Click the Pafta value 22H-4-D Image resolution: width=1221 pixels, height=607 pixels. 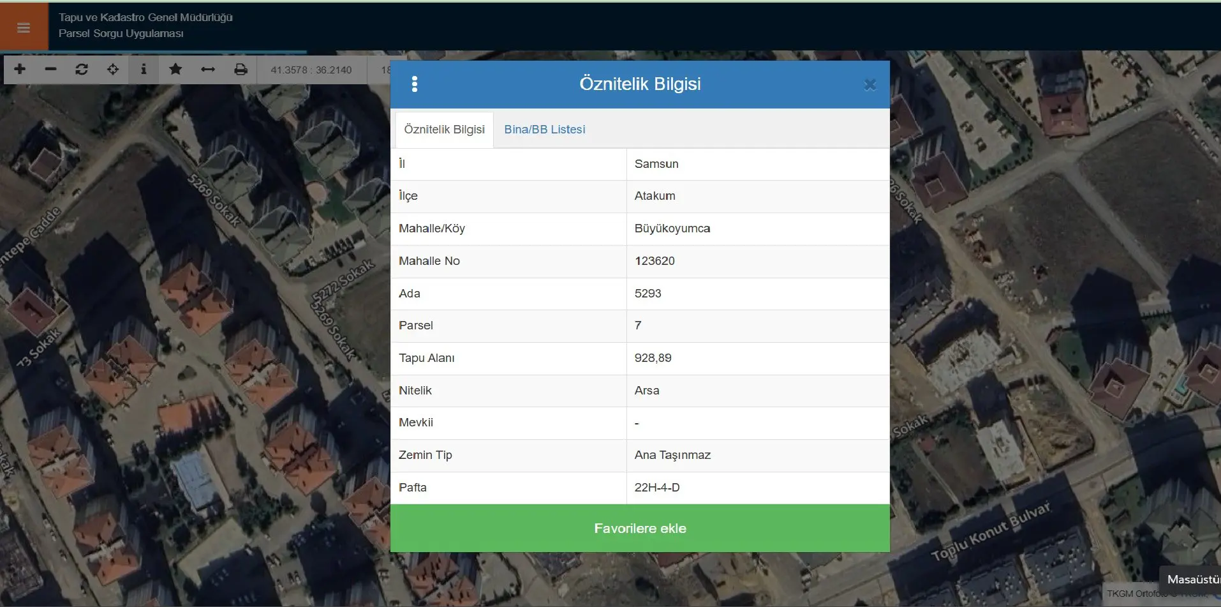657,488
